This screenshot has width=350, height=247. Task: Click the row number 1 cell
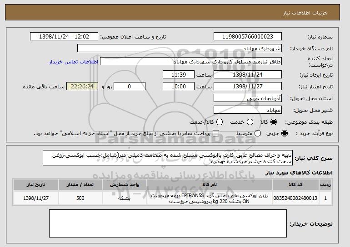click(325, 198)
